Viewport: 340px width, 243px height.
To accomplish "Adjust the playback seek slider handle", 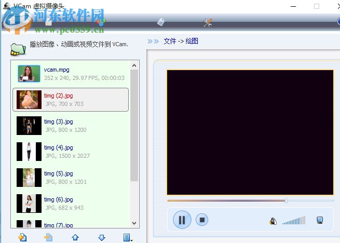I will click(286, 201).
